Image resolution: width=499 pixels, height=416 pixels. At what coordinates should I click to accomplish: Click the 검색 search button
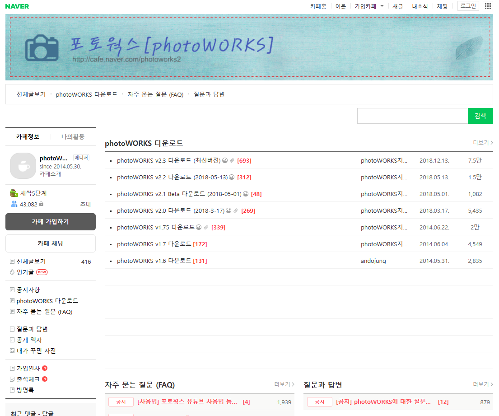(x=480, y=116)
